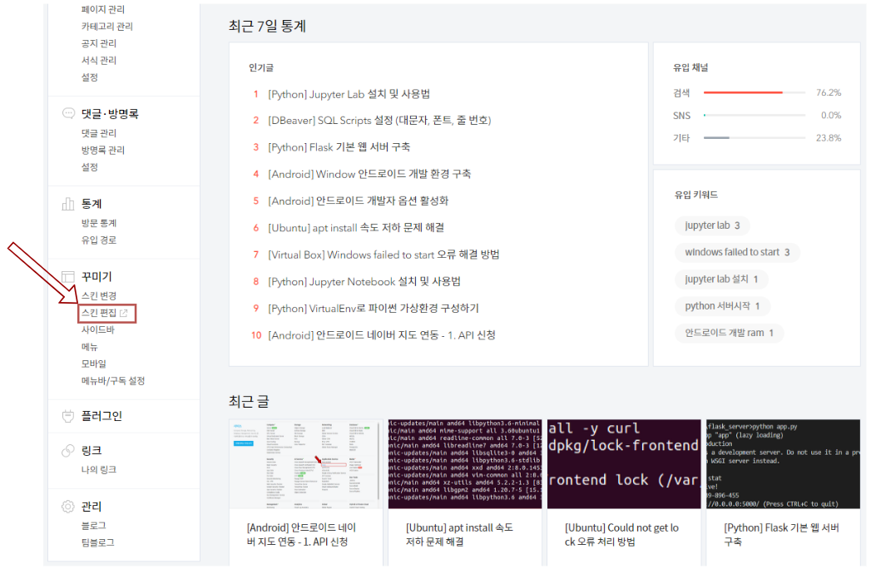Open popular post 안드로이드 네이버 지도 연동
871x574 pixels.
pyautogui.click(x=382, y=335)
